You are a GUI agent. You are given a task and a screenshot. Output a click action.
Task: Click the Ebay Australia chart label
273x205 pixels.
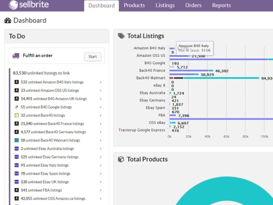point(152,93)
